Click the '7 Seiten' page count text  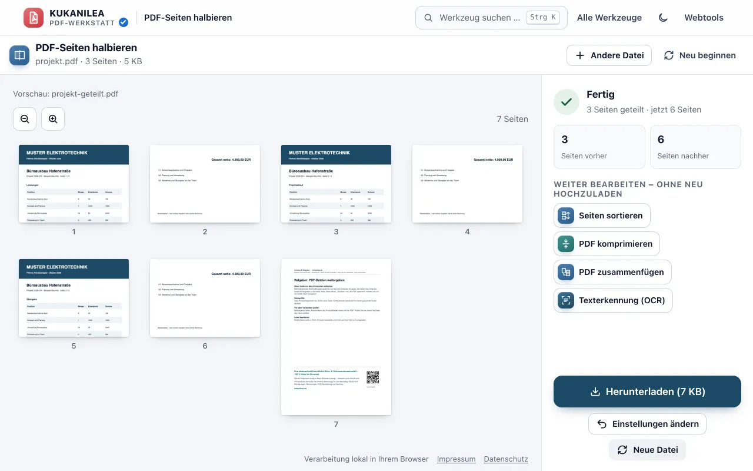click(512, 119)
